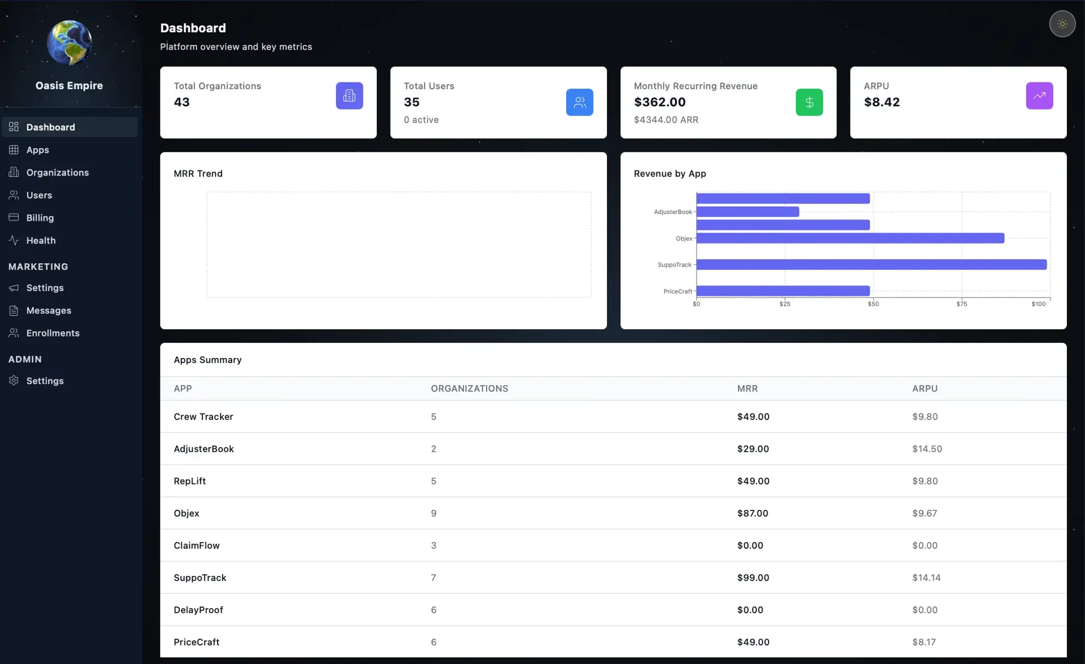The image size is (1085, 664).
Task: Click the $87.00 MRR cell for Objex
Action: 752,513
